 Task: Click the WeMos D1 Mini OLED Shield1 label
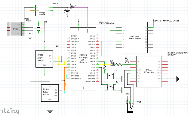pyautogui.click(x=166, y=21)
